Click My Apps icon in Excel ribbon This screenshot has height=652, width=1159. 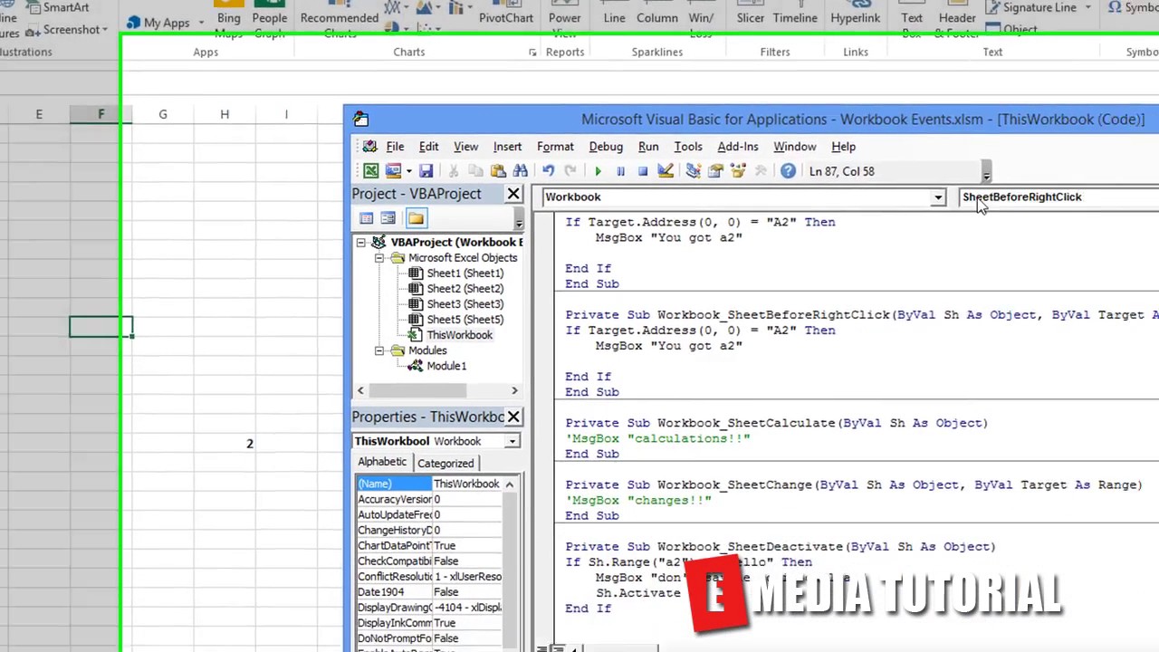point(135,23)
